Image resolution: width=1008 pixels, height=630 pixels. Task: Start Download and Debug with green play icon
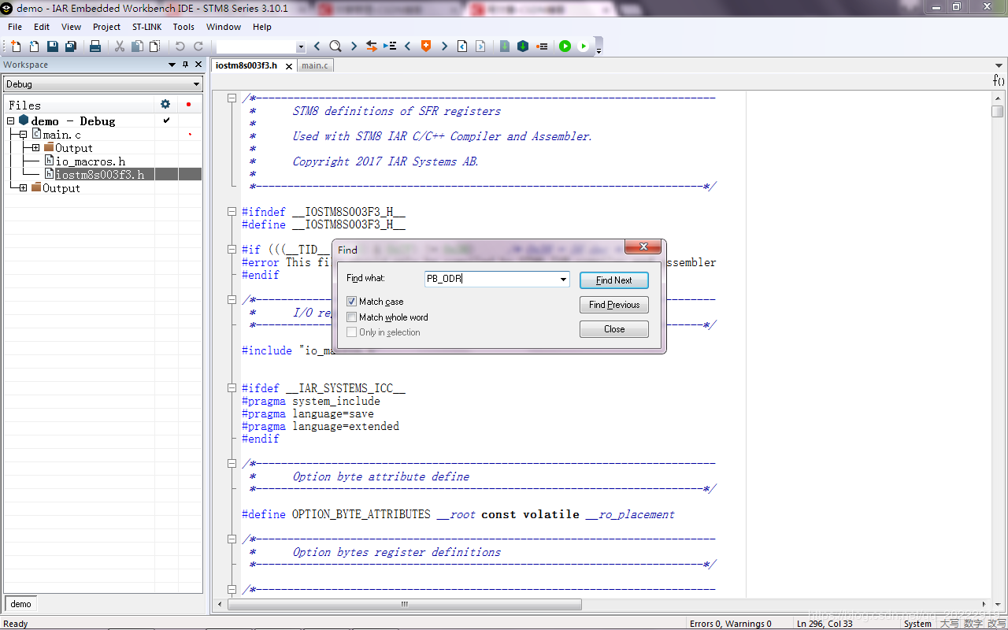click(565, 46)
